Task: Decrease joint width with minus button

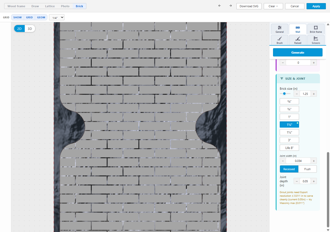Action: (x=283, y=161)
